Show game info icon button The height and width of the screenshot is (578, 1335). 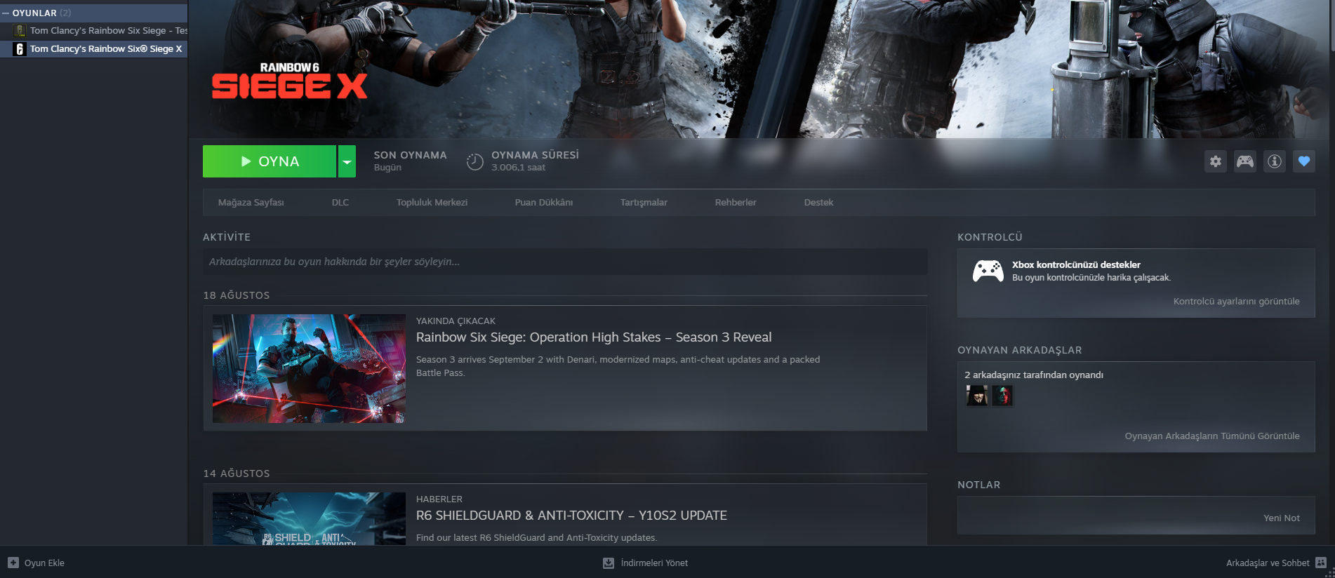pyautogui.click(x=1275, y=161)
